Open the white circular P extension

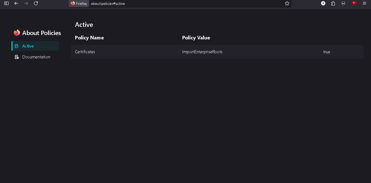323,3
